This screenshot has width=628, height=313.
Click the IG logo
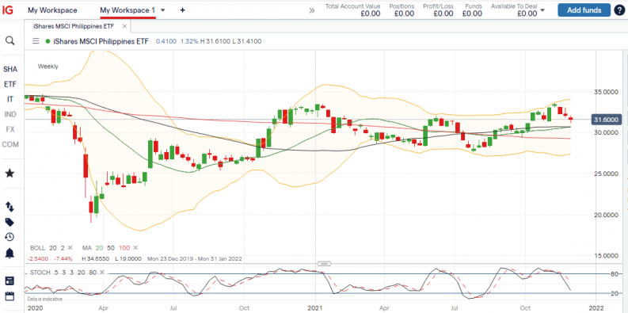[8, 10]
